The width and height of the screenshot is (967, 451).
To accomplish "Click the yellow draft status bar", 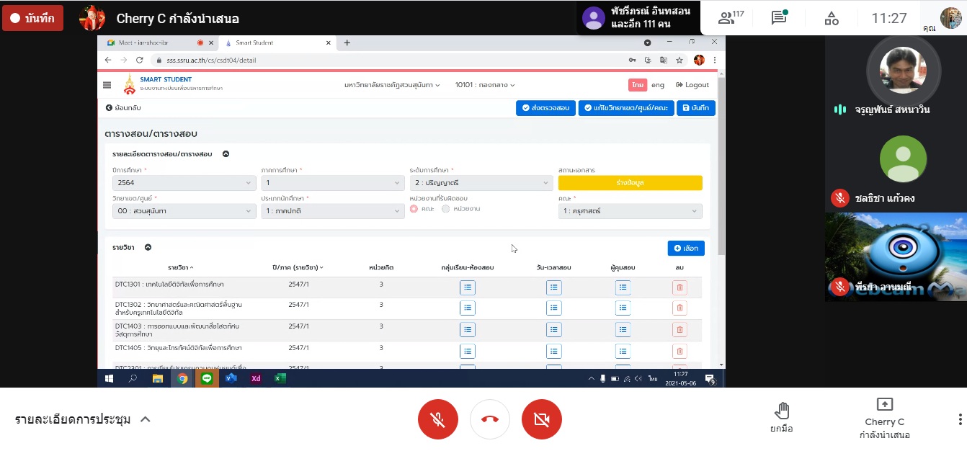I will point(630,183).
